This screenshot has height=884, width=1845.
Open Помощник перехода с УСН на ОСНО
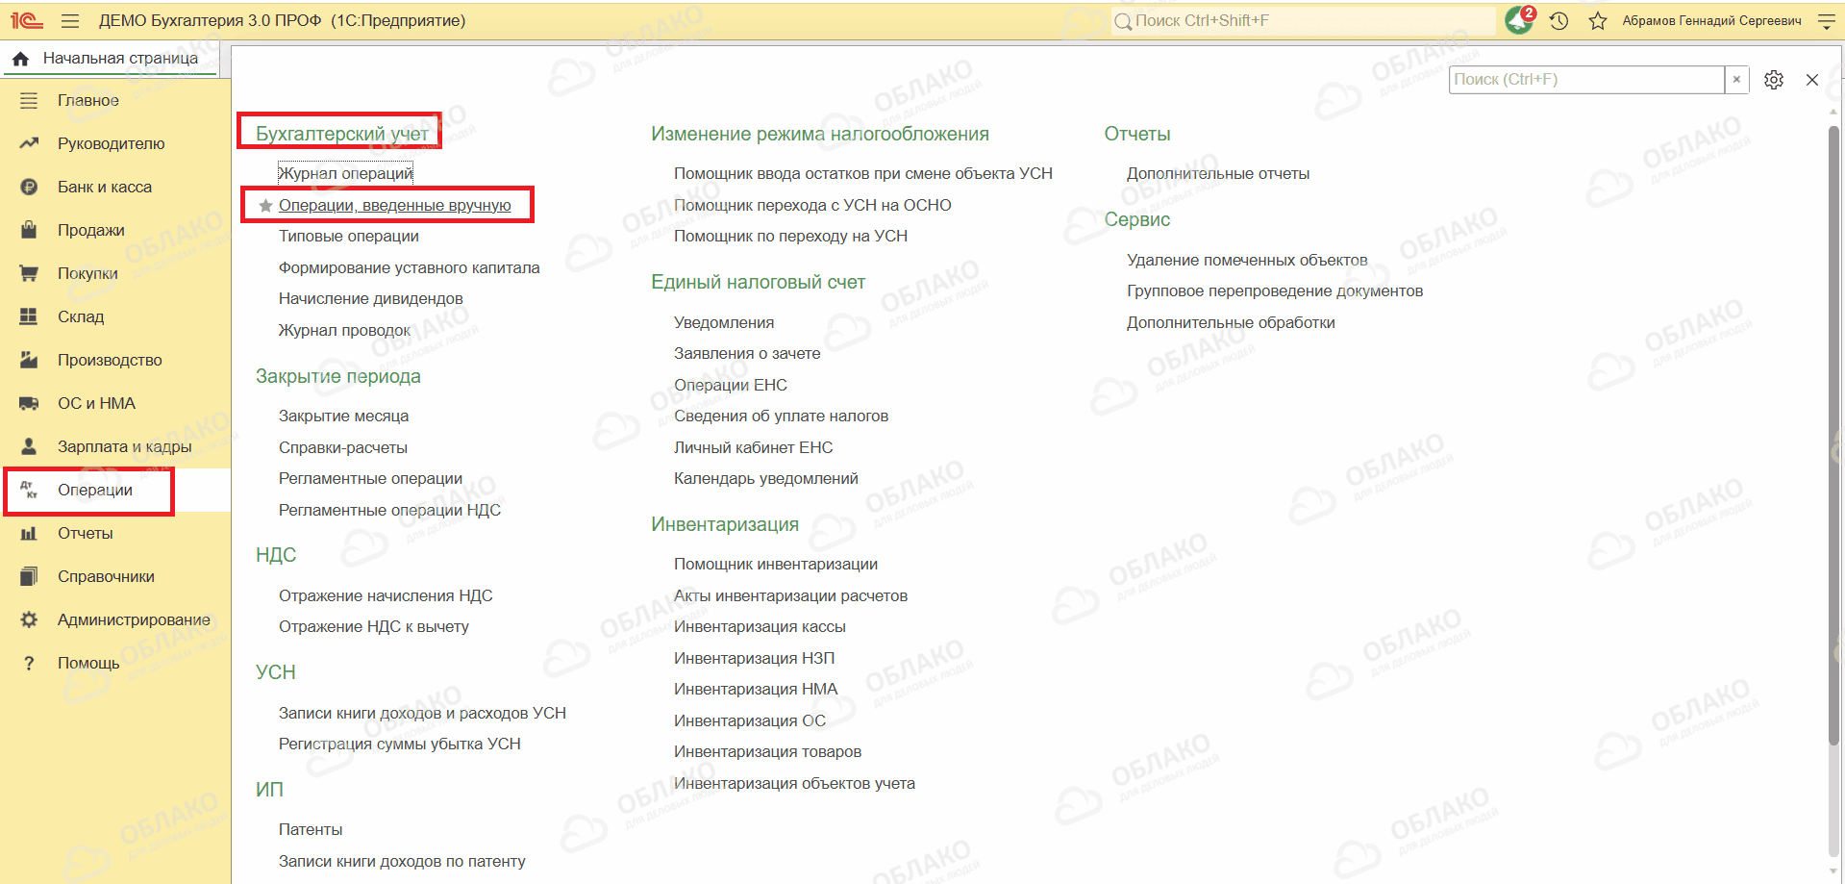(812, 205)
